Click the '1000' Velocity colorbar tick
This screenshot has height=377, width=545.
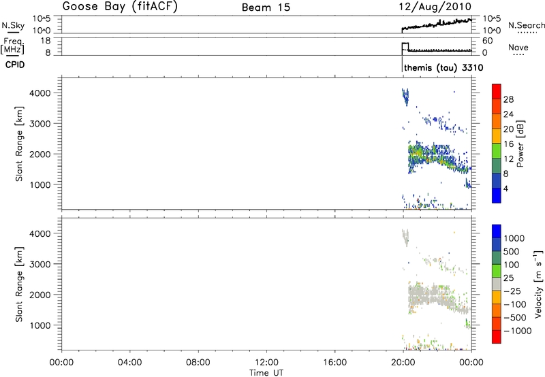pos(514,238)
